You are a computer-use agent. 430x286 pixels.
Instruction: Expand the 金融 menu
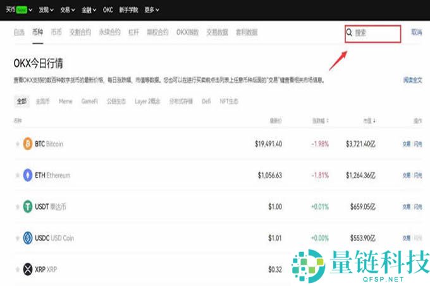coord(89,10)
